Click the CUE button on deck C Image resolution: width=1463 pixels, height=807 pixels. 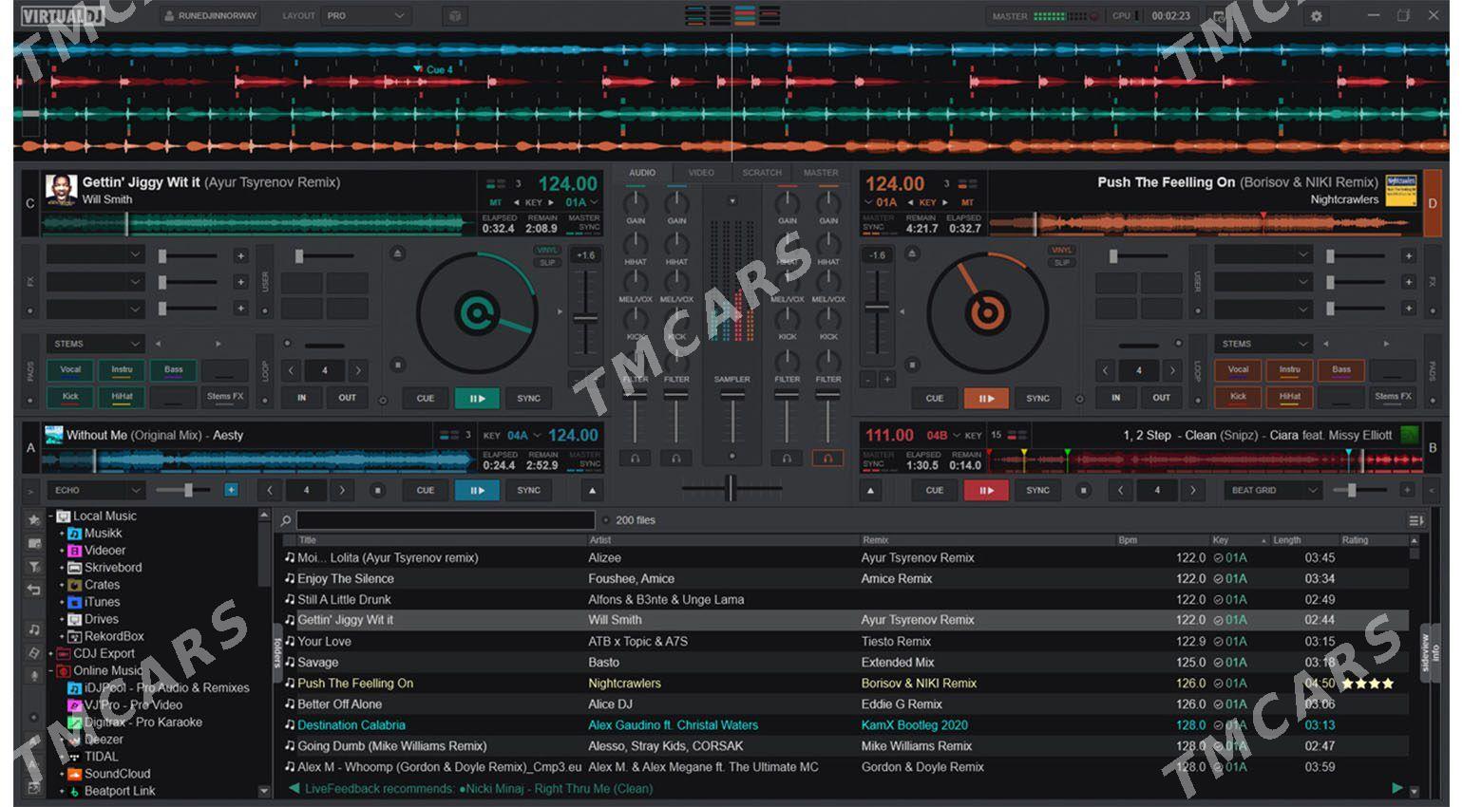425,399
